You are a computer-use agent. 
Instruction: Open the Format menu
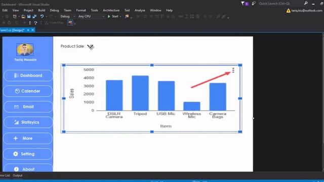coord(81,10)
